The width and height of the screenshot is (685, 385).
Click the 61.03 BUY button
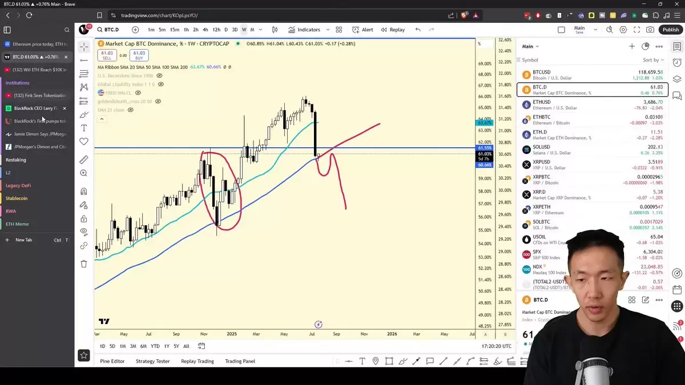pyautogui.click(x=139, y=55)
